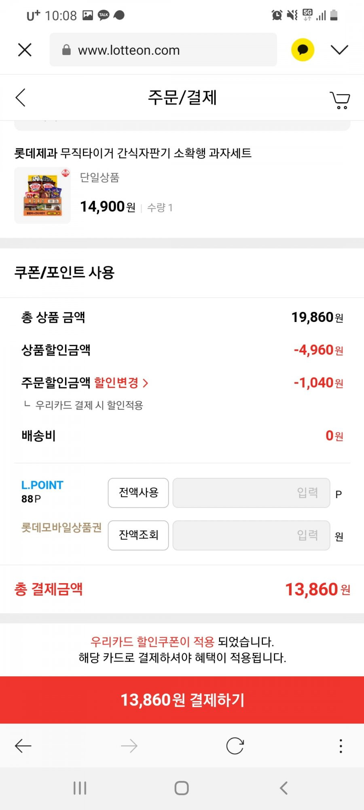
Task: Reload the page with refresh icon
Action: point(235,746)
